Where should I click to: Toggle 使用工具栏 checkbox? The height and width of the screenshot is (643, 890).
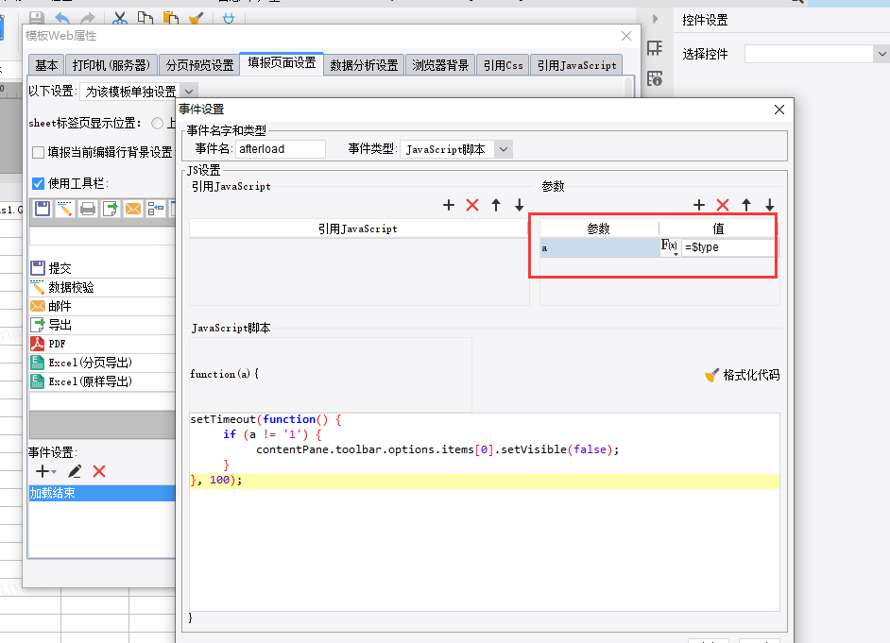(x=39, y=183)
